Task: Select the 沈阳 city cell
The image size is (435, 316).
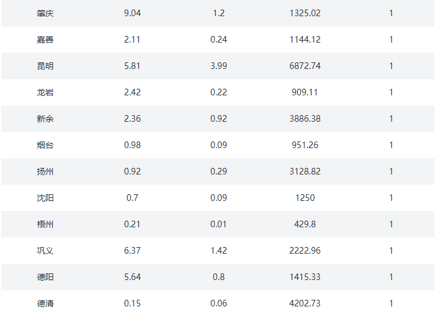Action: [45, 198]
